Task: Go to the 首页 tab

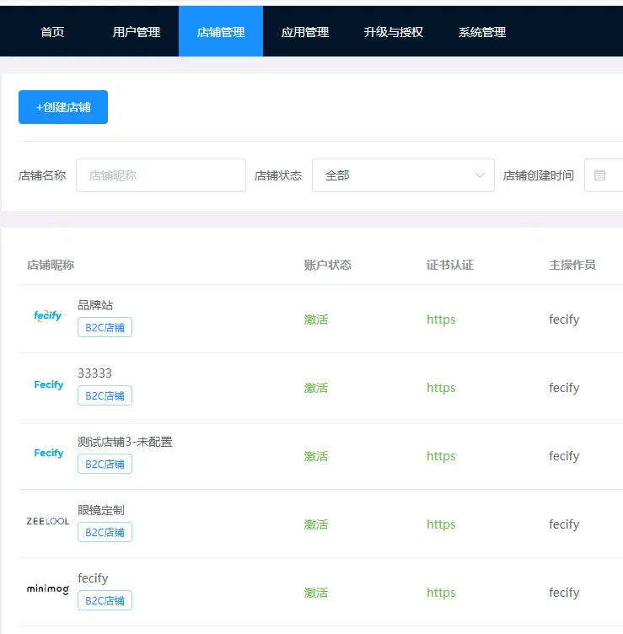Action: (52, 32)
